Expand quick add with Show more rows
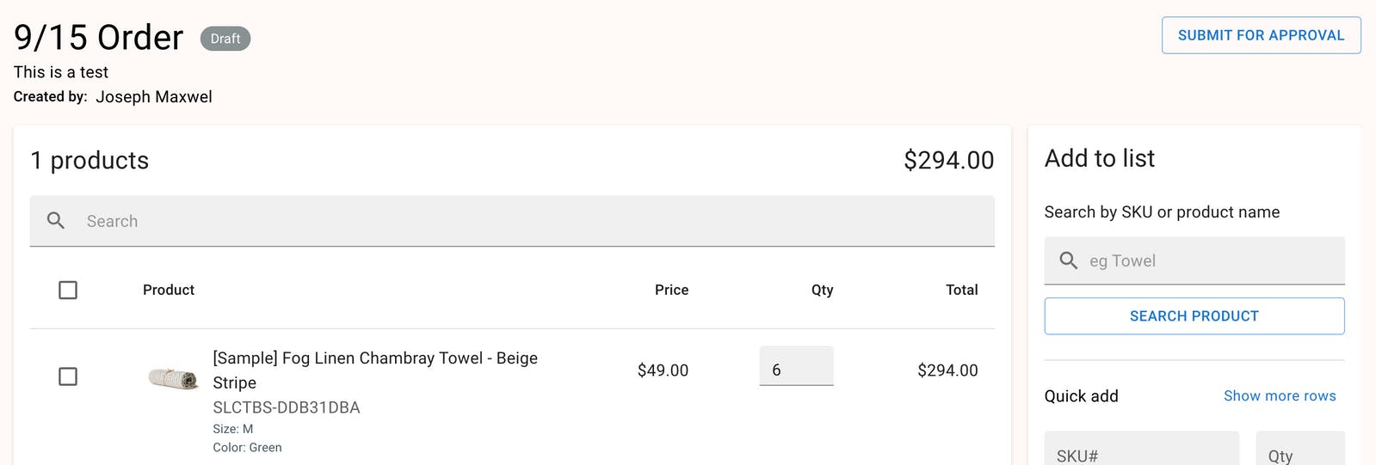Viewport: 1376px width, 465px height. pyautogui.click(x=1280, y=396)
